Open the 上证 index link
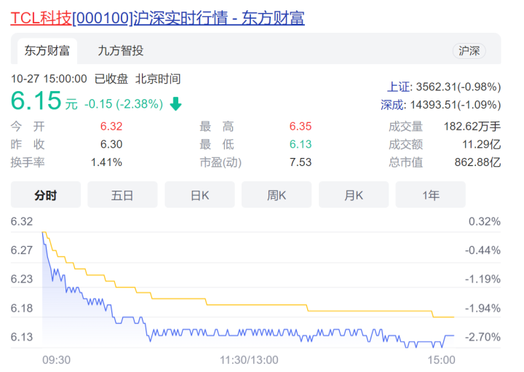 [x=399, y=86]
